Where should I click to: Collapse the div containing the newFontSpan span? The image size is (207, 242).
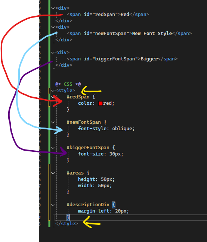coord(53,27)
